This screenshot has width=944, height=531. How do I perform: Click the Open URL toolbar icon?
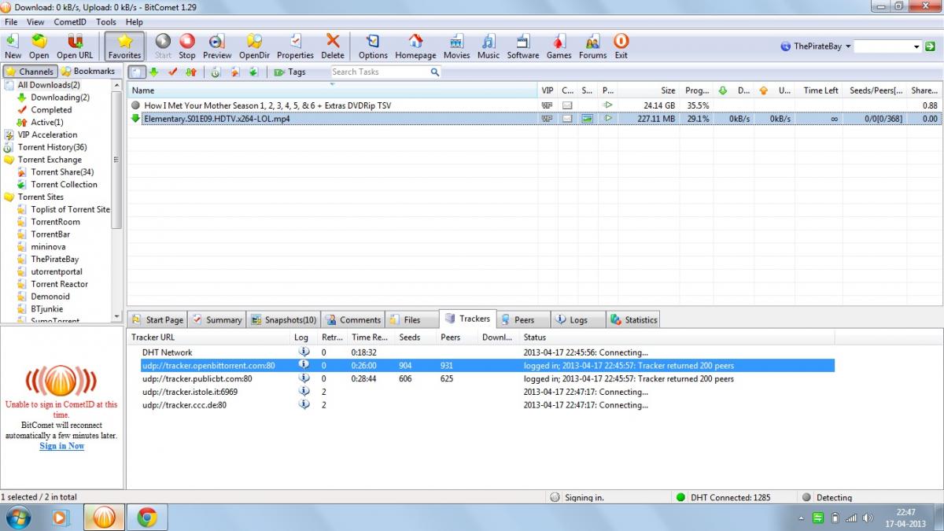75,46
